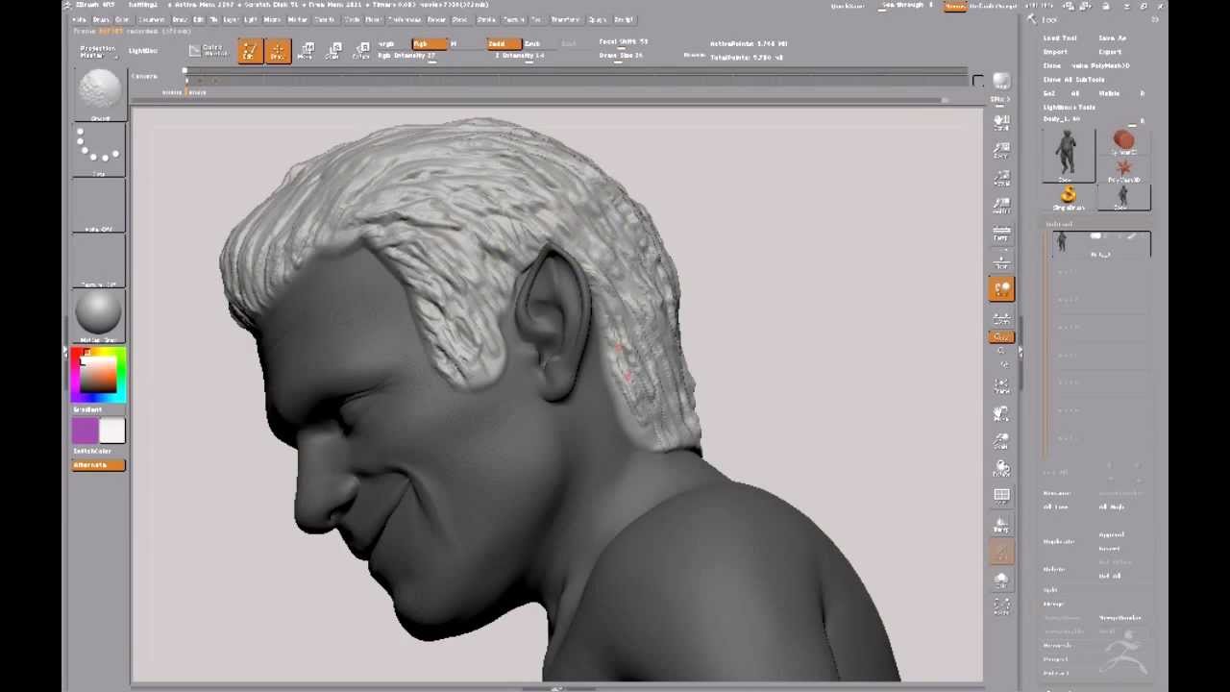
Task: Open the Alpha menu
Action: [x=79, y=19]
